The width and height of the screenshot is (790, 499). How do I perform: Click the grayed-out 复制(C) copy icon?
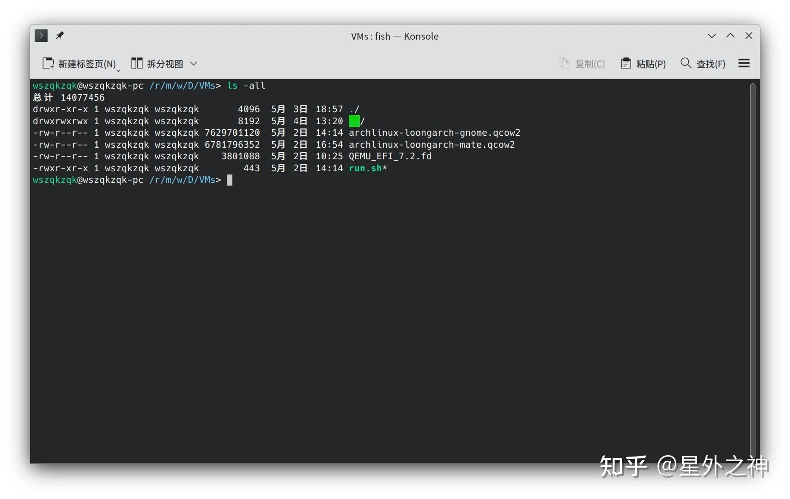564,63
